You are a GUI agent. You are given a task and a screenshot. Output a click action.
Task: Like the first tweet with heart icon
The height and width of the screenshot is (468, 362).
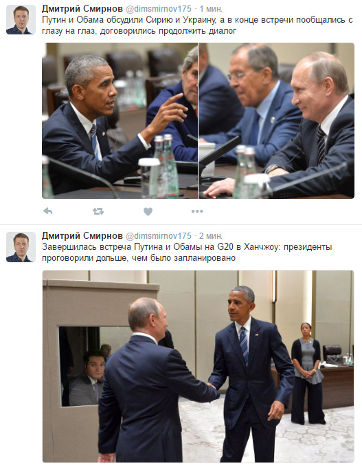pos(148,211)
